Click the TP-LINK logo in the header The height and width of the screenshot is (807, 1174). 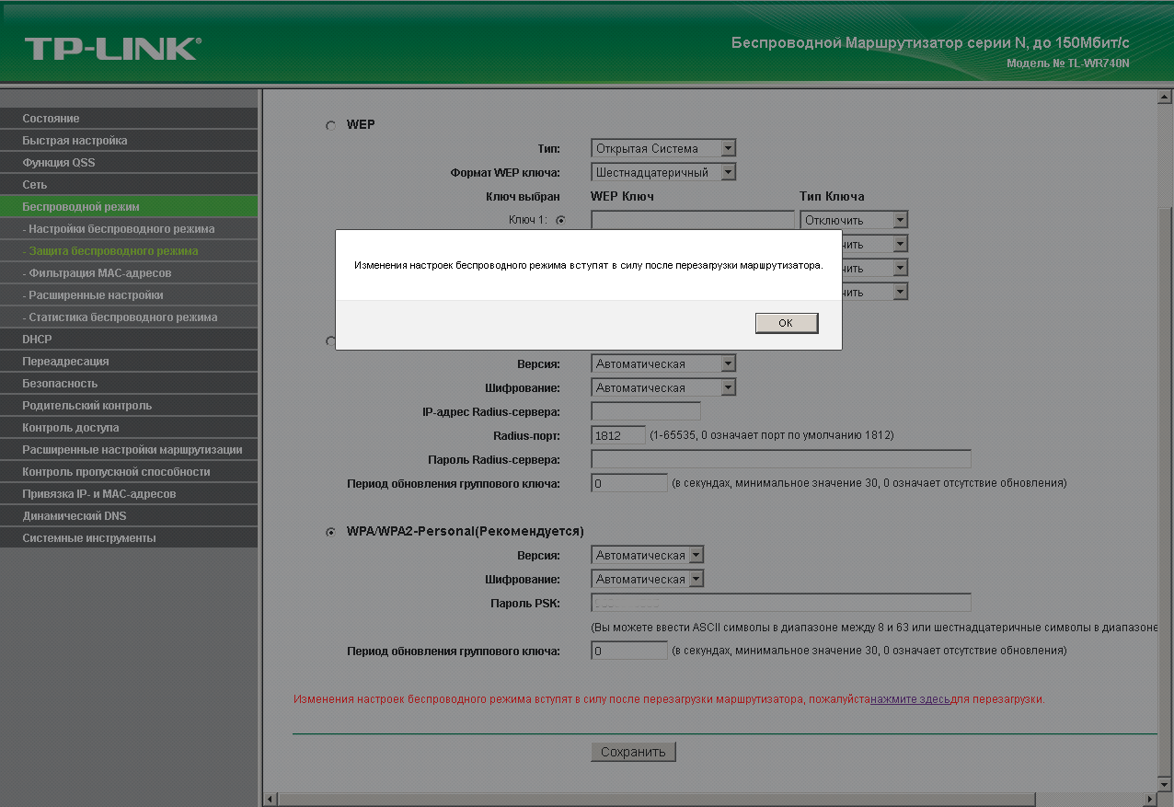point(112,49)
